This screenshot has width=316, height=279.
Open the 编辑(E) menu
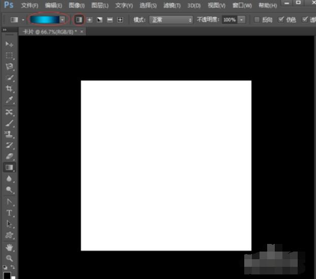tap(53, 6)
